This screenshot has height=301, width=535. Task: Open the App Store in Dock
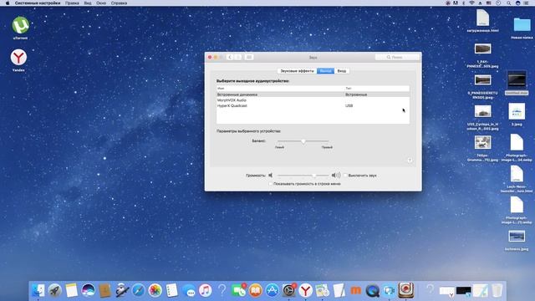pyautogui.click(x=272, y=290)
